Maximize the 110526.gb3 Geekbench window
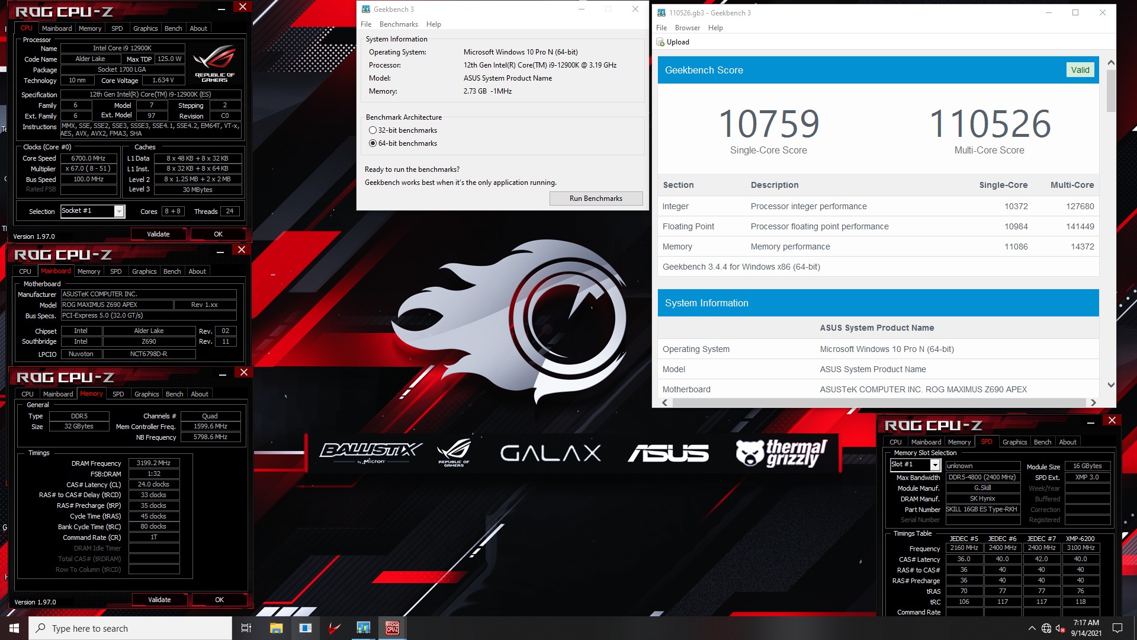Screen dimensions: 1137x640 (1075, 13)
